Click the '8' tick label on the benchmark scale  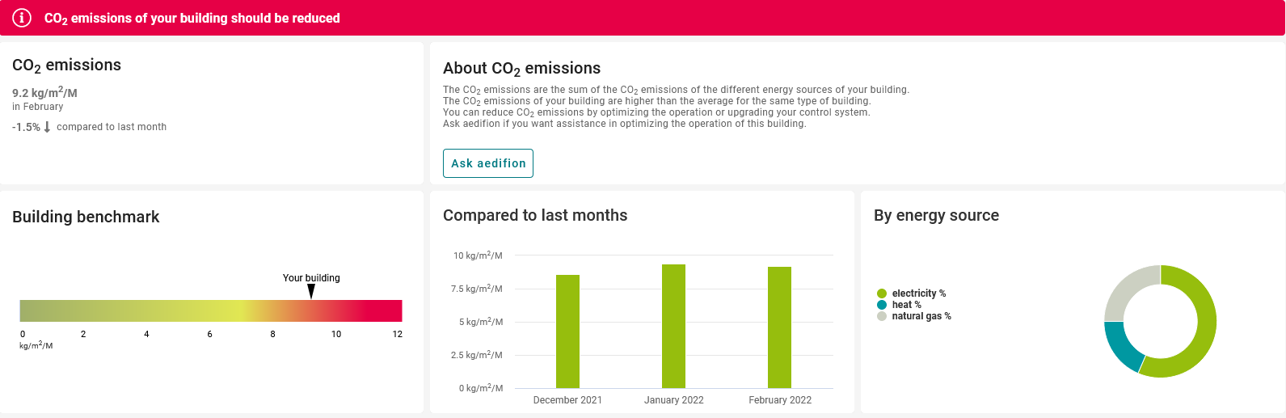click(273, 334)
